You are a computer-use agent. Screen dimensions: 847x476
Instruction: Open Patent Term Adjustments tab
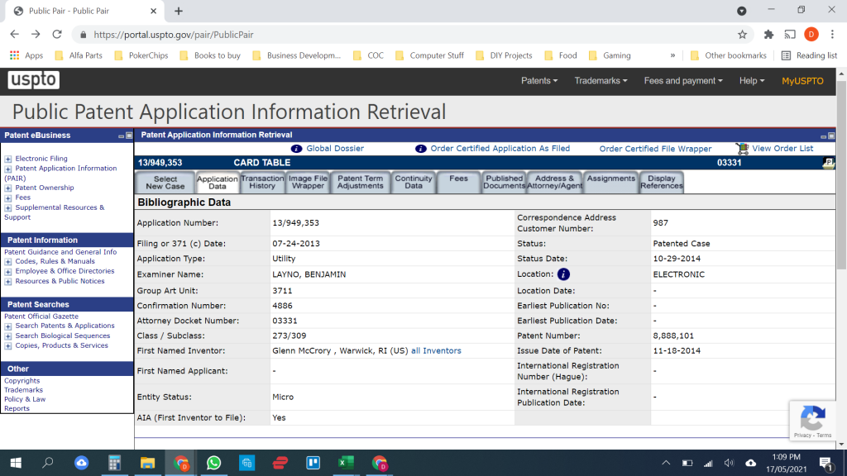click(x=361, y=182)
